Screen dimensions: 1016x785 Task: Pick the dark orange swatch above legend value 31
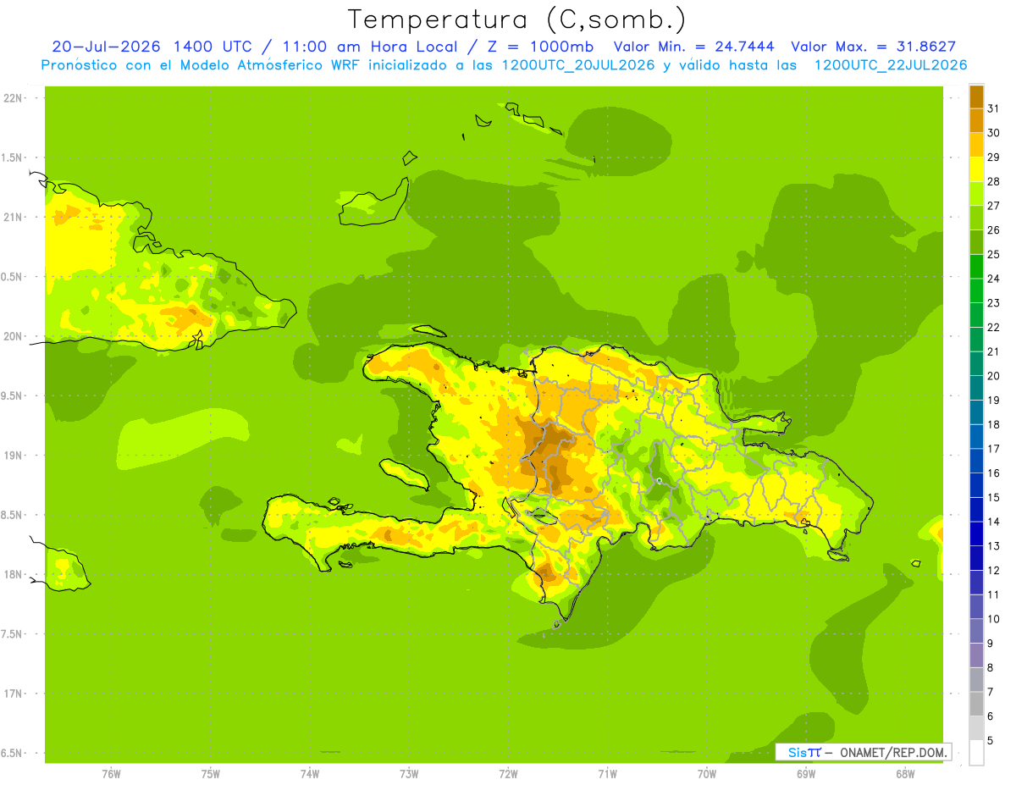coord(976,97)
